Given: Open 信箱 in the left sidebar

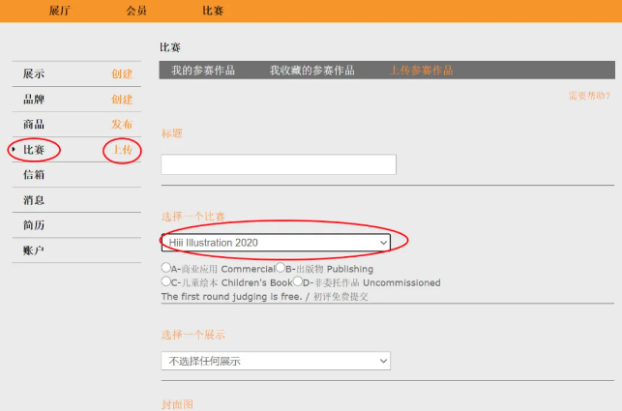Looking at the screenshot, I should [34, 175].
